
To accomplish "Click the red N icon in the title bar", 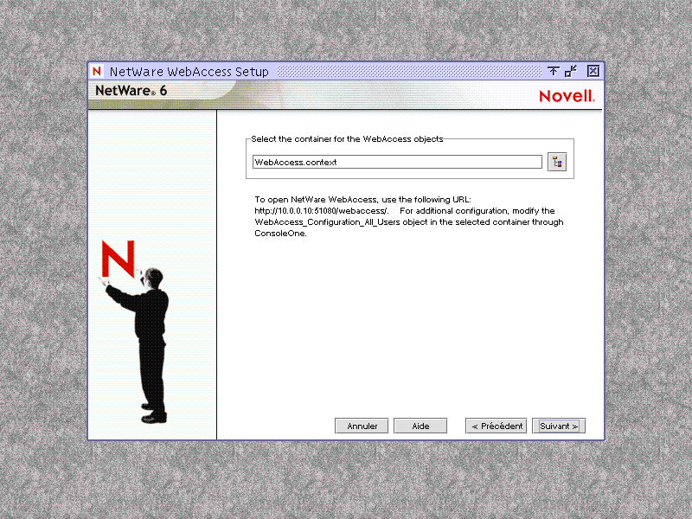I will 96,71.
